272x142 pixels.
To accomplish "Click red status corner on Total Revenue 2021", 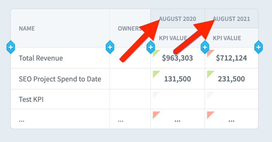I will (210, 53).
